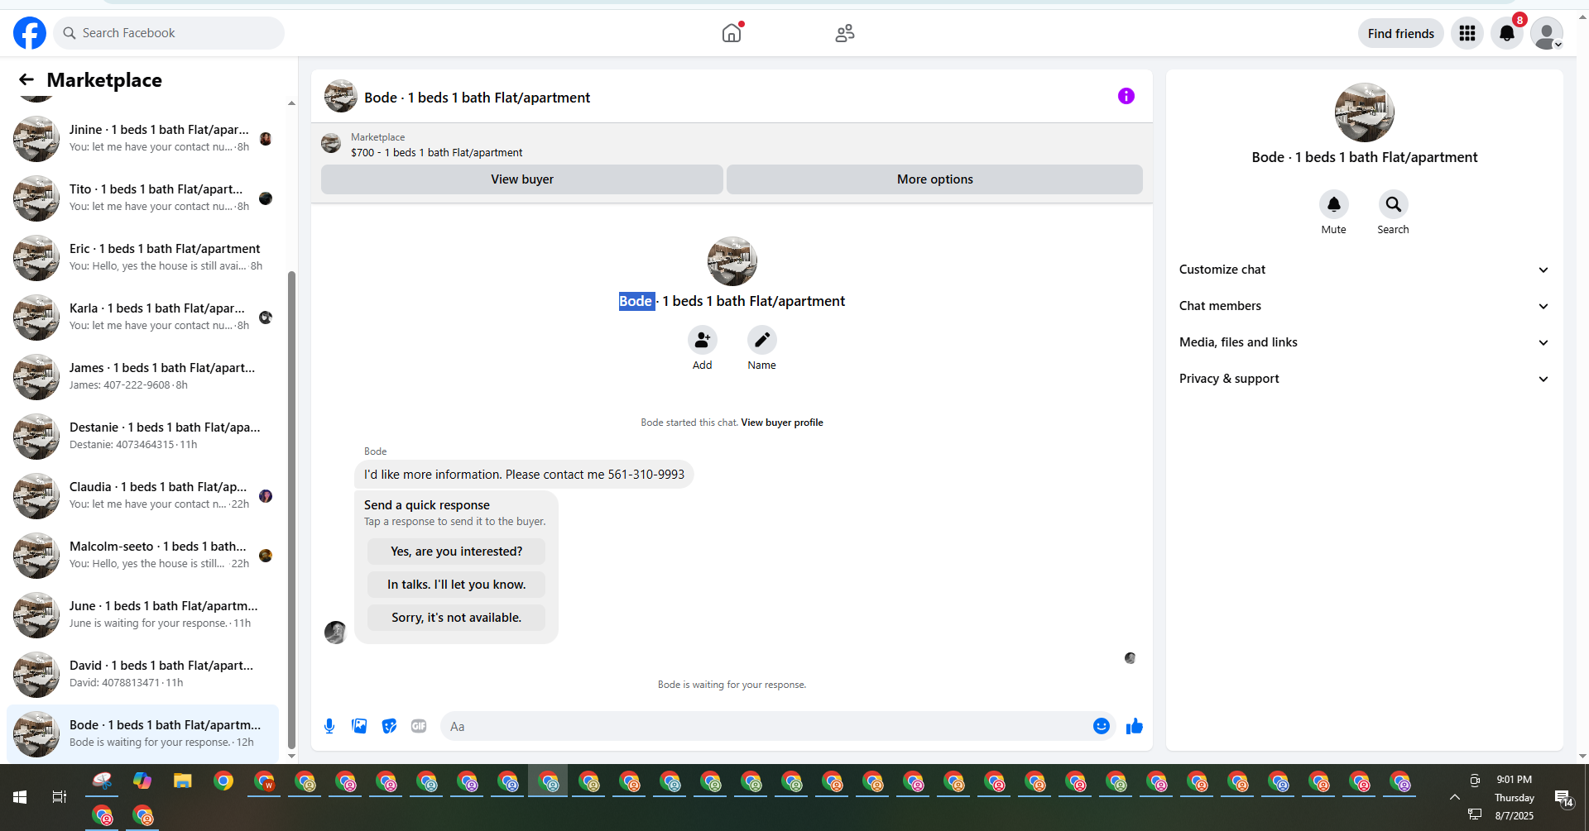Viewport: 1589px width, 831px height.
Task: Expand the Customize chat section
Action: click(x=1365, y=270)
